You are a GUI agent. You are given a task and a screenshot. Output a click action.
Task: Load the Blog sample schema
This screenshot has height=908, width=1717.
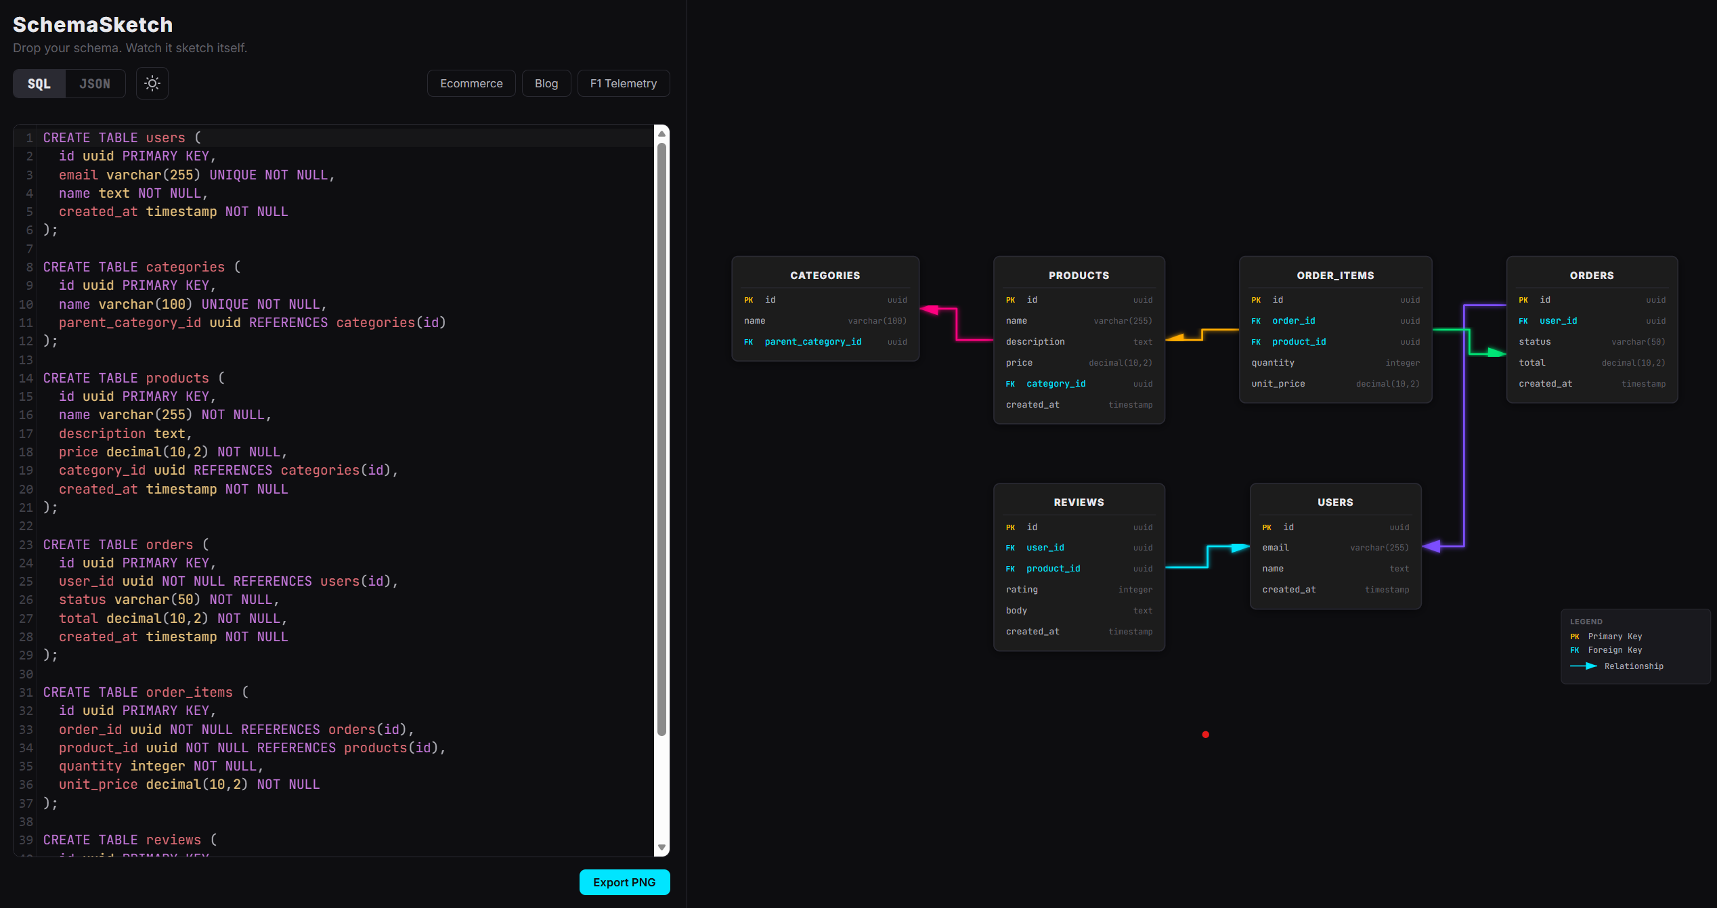click(x=546, y=83)
